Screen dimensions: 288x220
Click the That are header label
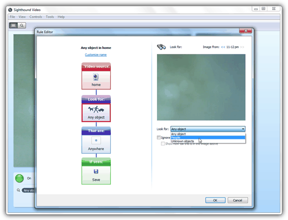coord(96,131)
